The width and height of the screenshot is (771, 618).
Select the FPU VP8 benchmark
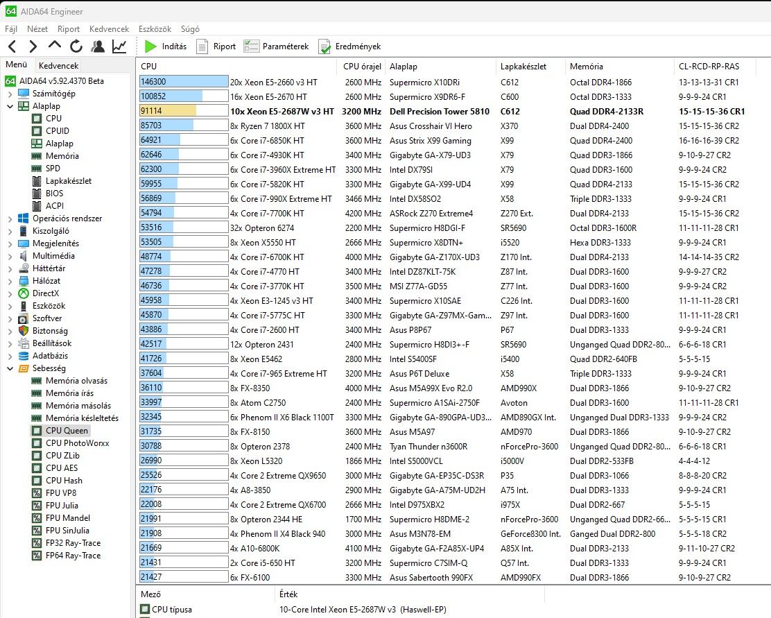pyautogui.click(x=54, y=493)
